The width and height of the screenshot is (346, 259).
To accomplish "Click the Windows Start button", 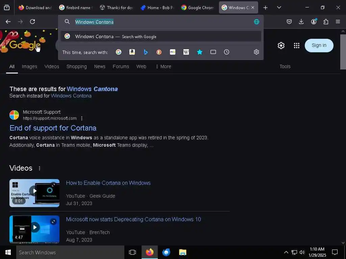I will tap(8, 252).
